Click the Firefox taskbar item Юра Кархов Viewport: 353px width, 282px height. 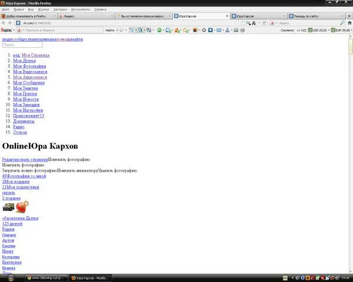pos(90,278)
